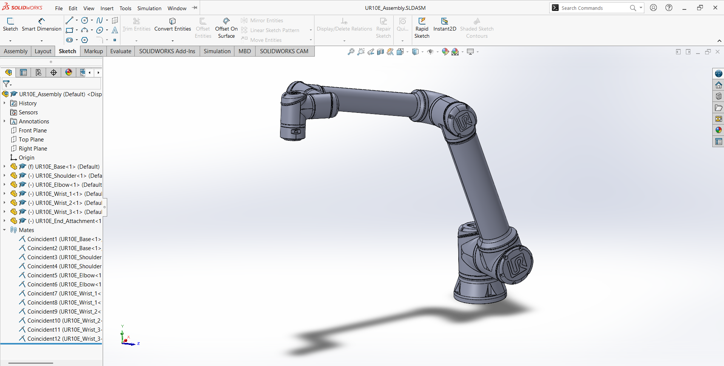Collapse the Mates folder
This screenshot has width=724, height=366.
(5, 230)
